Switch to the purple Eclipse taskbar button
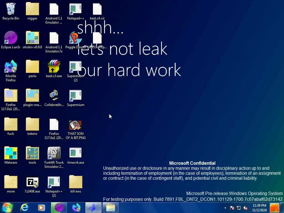 click(59, 207)
